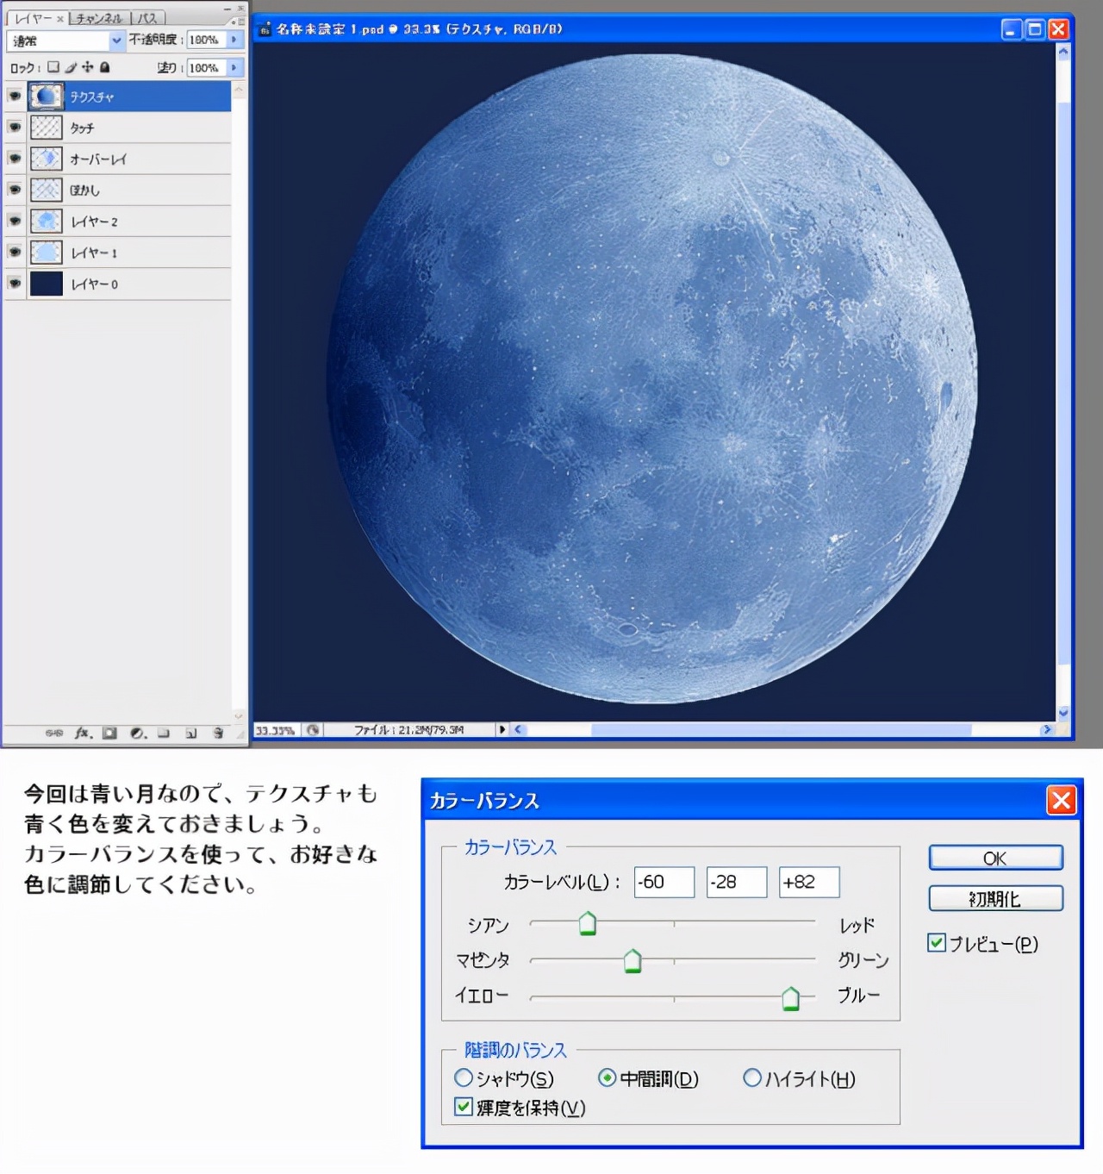Image resolution: width=1103 pixels, height=1174 pixels.
Task: Minimize the Layers panel
Action: pyautogui.click(x=227, y=9)
